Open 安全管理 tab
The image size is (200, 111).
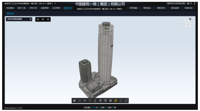56,8
